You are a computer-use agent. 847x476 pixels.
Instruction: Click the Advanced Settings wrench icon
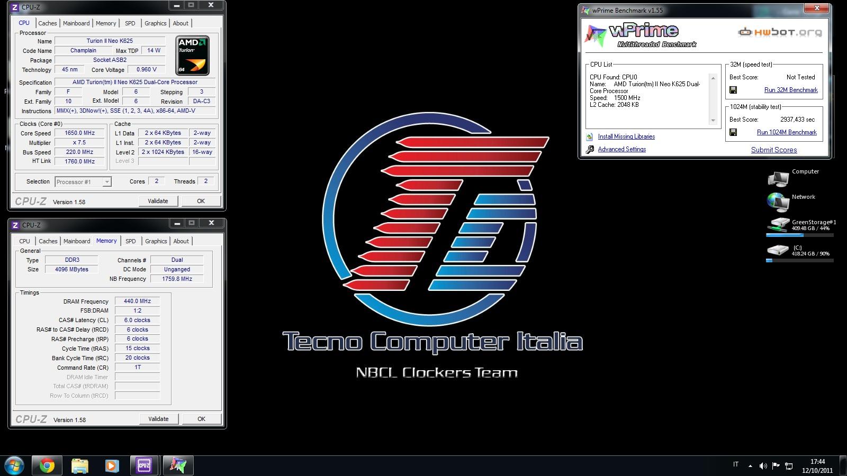[x=590, y=150]
